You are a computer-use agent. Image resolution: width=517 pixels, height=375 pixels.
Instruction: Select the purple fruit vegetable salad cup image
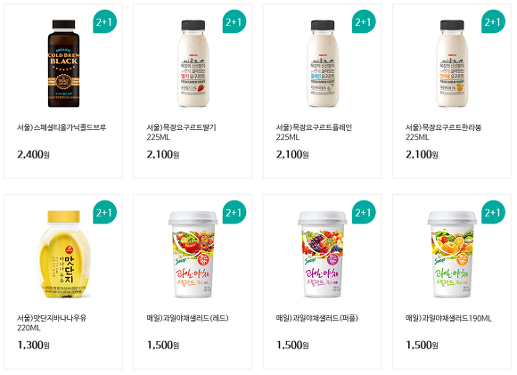click(323, 254)
